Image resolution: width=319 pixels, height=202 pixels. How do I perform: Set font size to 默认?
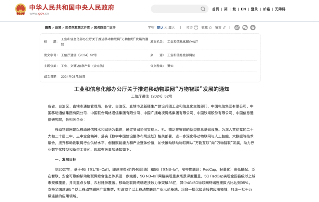(160, 27)
